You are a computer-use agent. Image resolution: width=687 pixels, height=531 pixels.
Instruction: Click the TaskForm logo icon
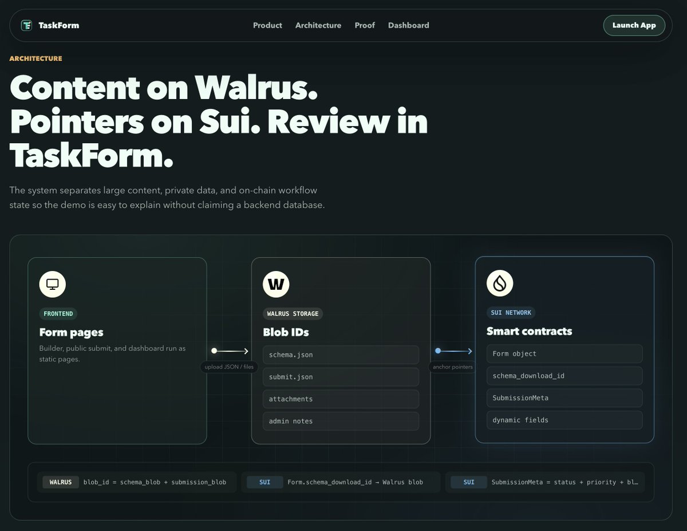pyautogui.click(x=26, y=25)
